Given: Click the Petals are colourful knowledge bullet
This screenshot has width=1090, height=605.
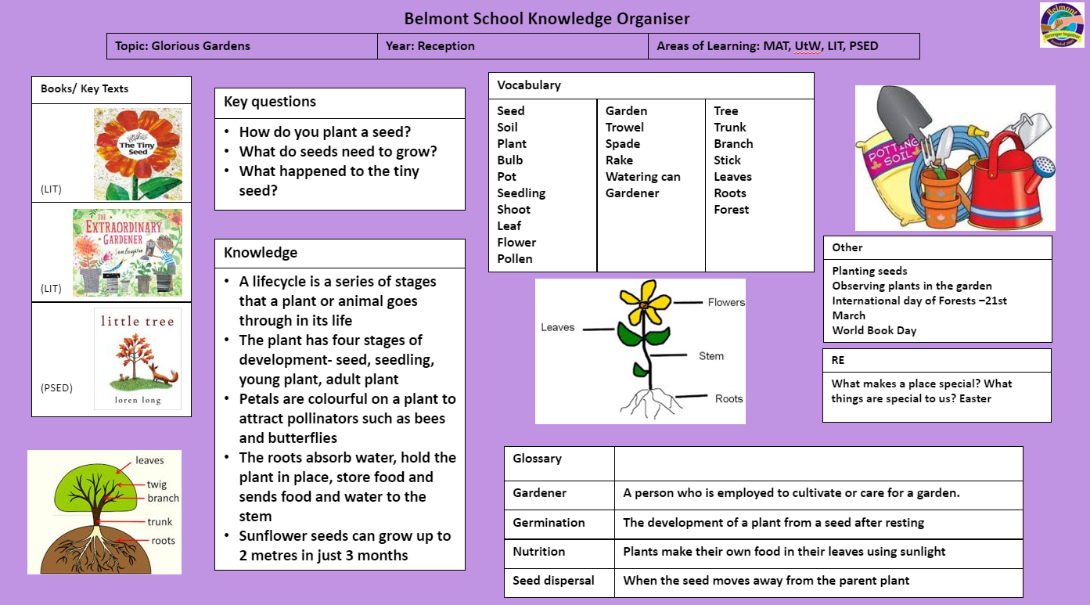Looking at the screenshot, I should tap(347, 418).
